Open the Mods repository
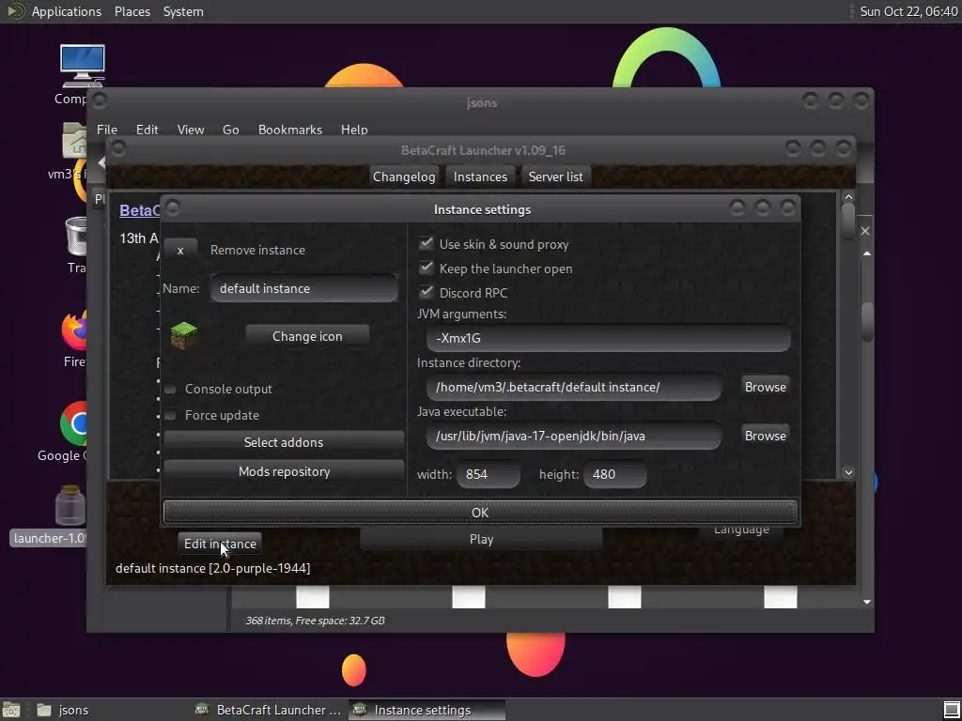962x721 pixels. point(284,471)
